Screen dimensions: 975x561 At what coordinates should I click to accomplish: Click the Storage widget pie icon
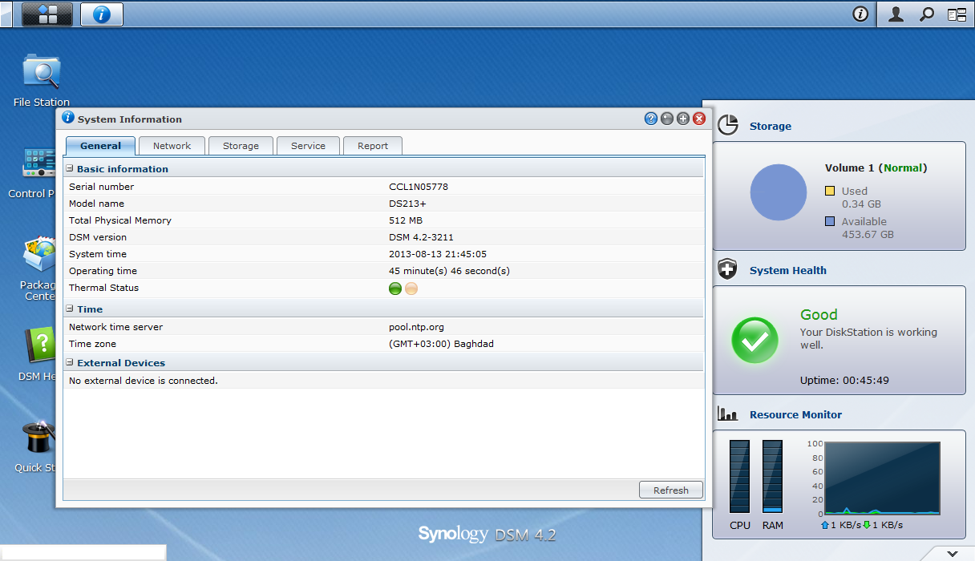coord(728,125)
